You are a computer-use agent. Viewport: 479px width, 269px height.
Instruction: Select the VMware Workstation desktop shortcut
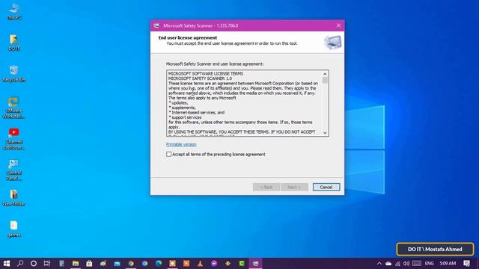[x=13, y=108]
